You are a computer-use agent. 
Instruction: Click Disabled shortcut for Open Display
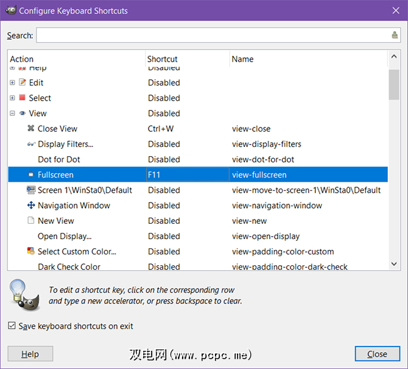click(164, 236)
